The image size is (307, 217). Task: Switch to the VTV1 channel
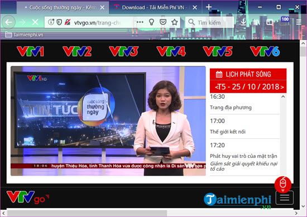pos(30,51)
